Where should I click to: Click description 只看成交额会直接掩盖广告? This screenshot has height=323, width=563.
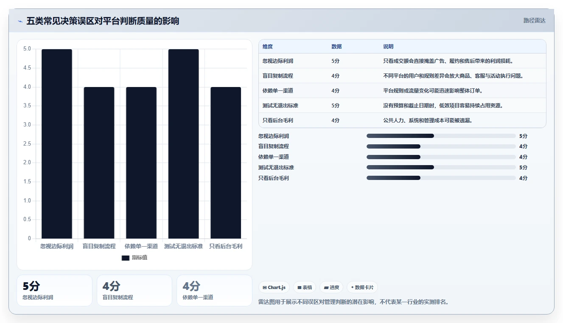(448, 61)
